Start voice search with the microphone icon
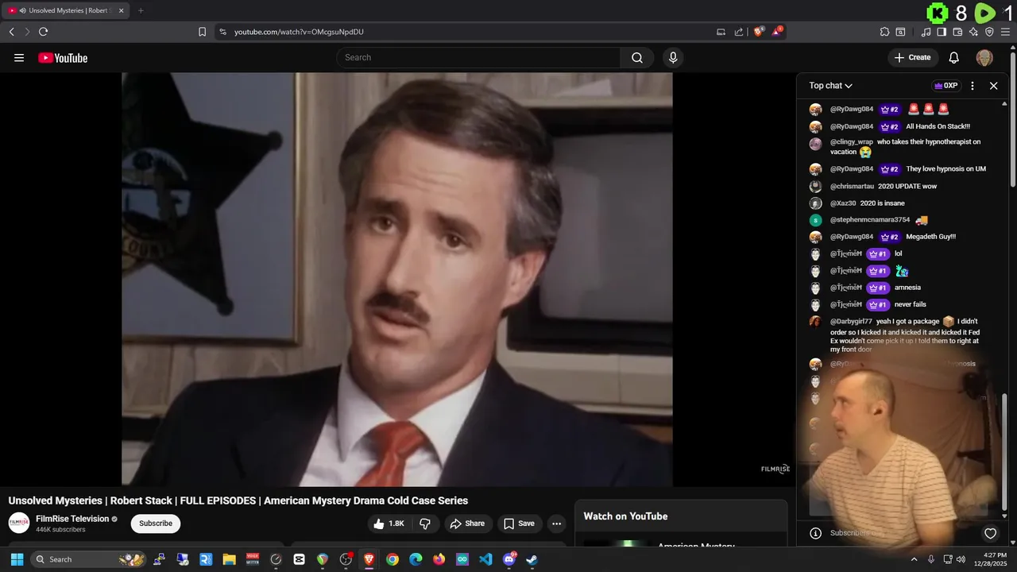Screen dimensions: 1017x572 (x=673, y=57)
